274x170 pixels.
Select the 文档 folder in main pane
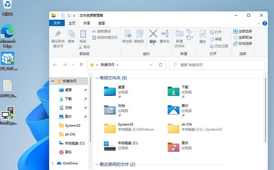pyautogui.click(x=116, y=110)
